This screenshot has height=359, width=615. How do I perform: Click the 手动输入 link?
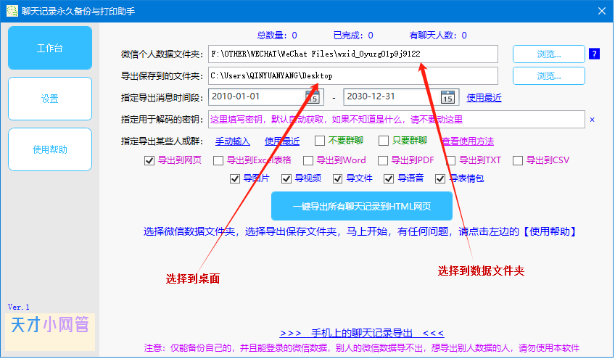[x=232, y=141]
